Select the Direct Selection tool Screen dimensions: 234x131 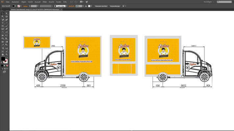click(7, 13)
